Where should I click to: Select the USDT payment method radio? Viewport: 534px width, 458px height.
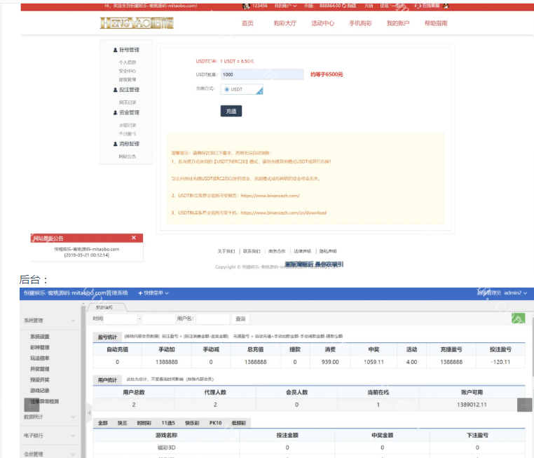227,90
